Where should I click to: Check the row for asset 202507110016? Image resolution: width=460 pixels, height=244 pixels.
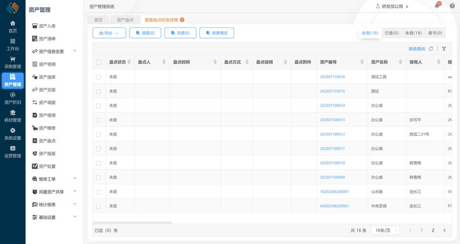tap(99, 77)
